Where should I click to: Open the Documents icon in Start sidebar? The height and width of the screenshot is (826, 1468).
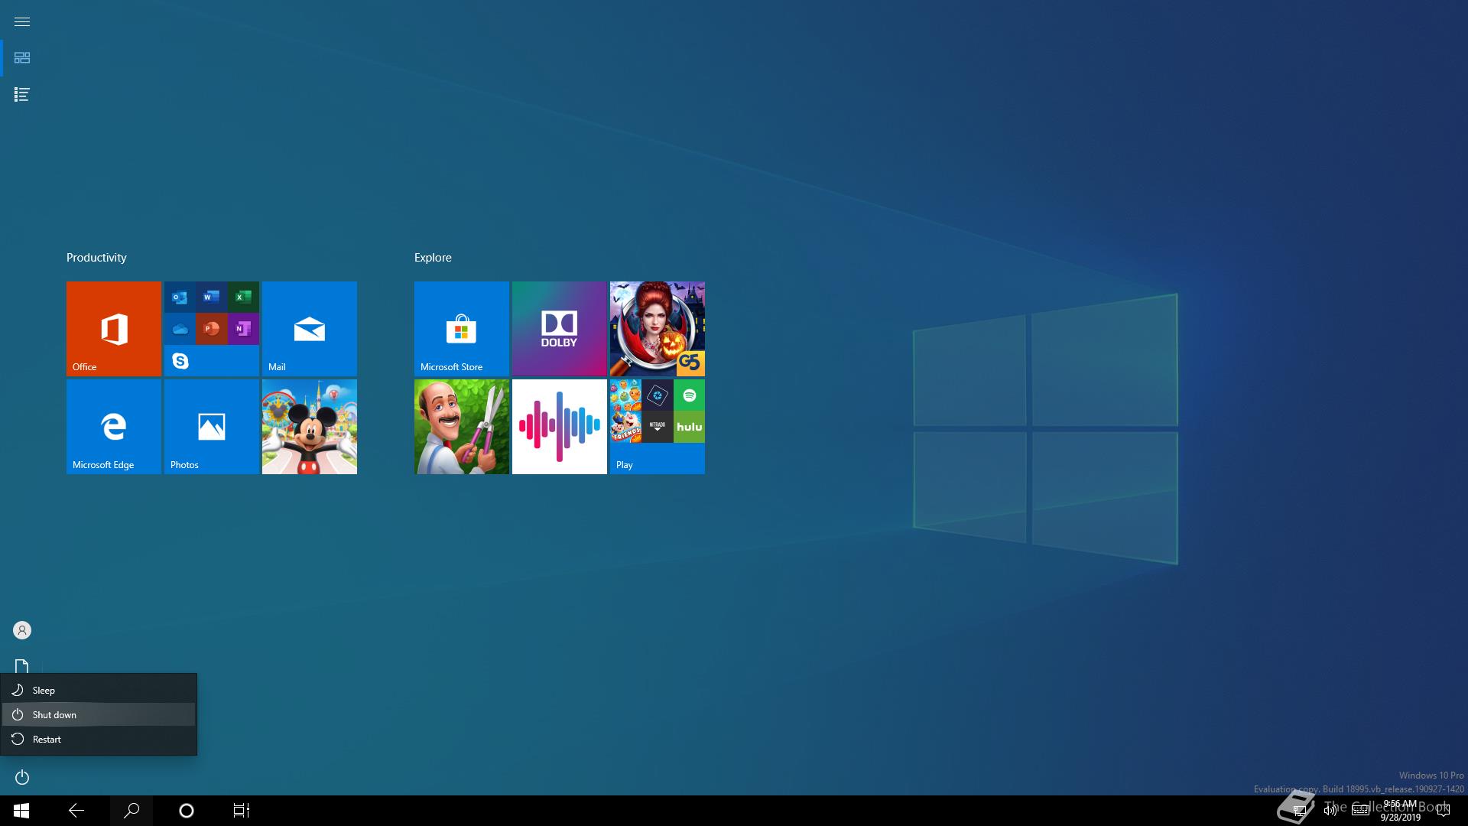22,666
